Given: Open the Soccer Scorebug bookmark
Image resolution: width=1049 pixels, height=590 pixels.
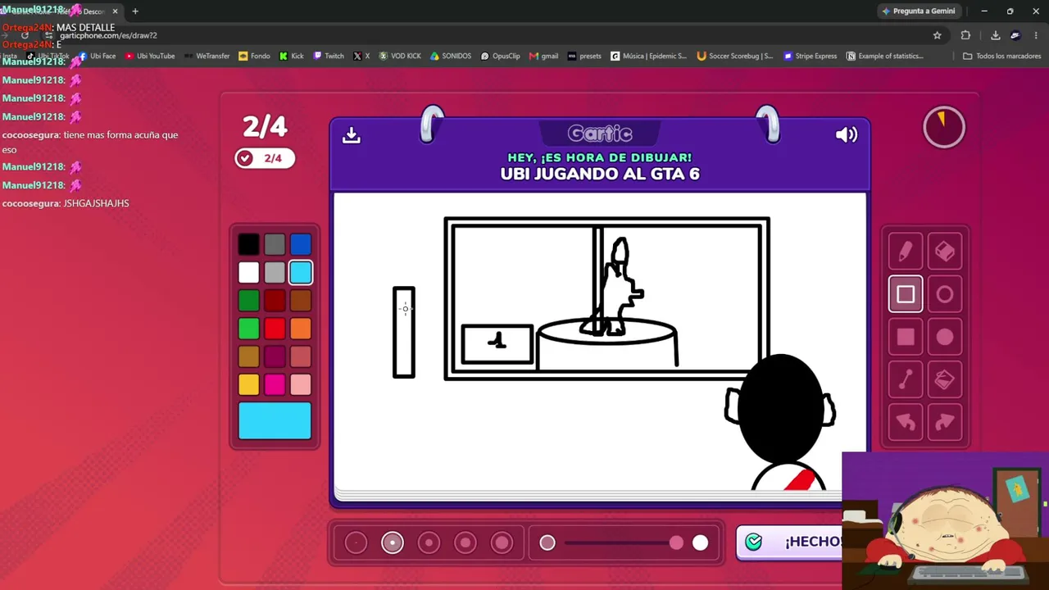Looking at the screenshot, I should click(x=735, y=56).
